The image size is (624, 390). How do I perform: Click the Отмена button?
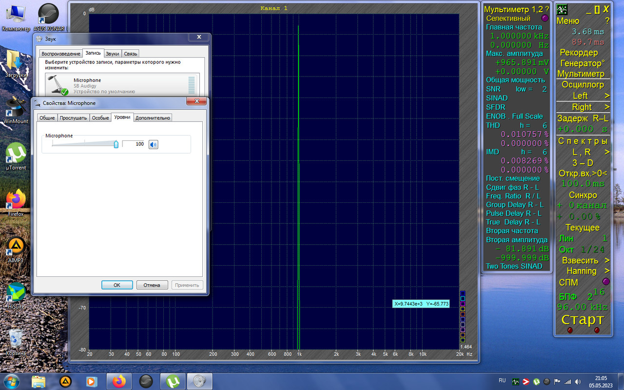[x=152, y=285]
